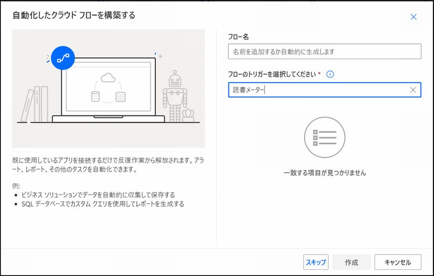Click the cloud icon on laptop screen
This screenshot has height=276, width=434.
[108, 77]
